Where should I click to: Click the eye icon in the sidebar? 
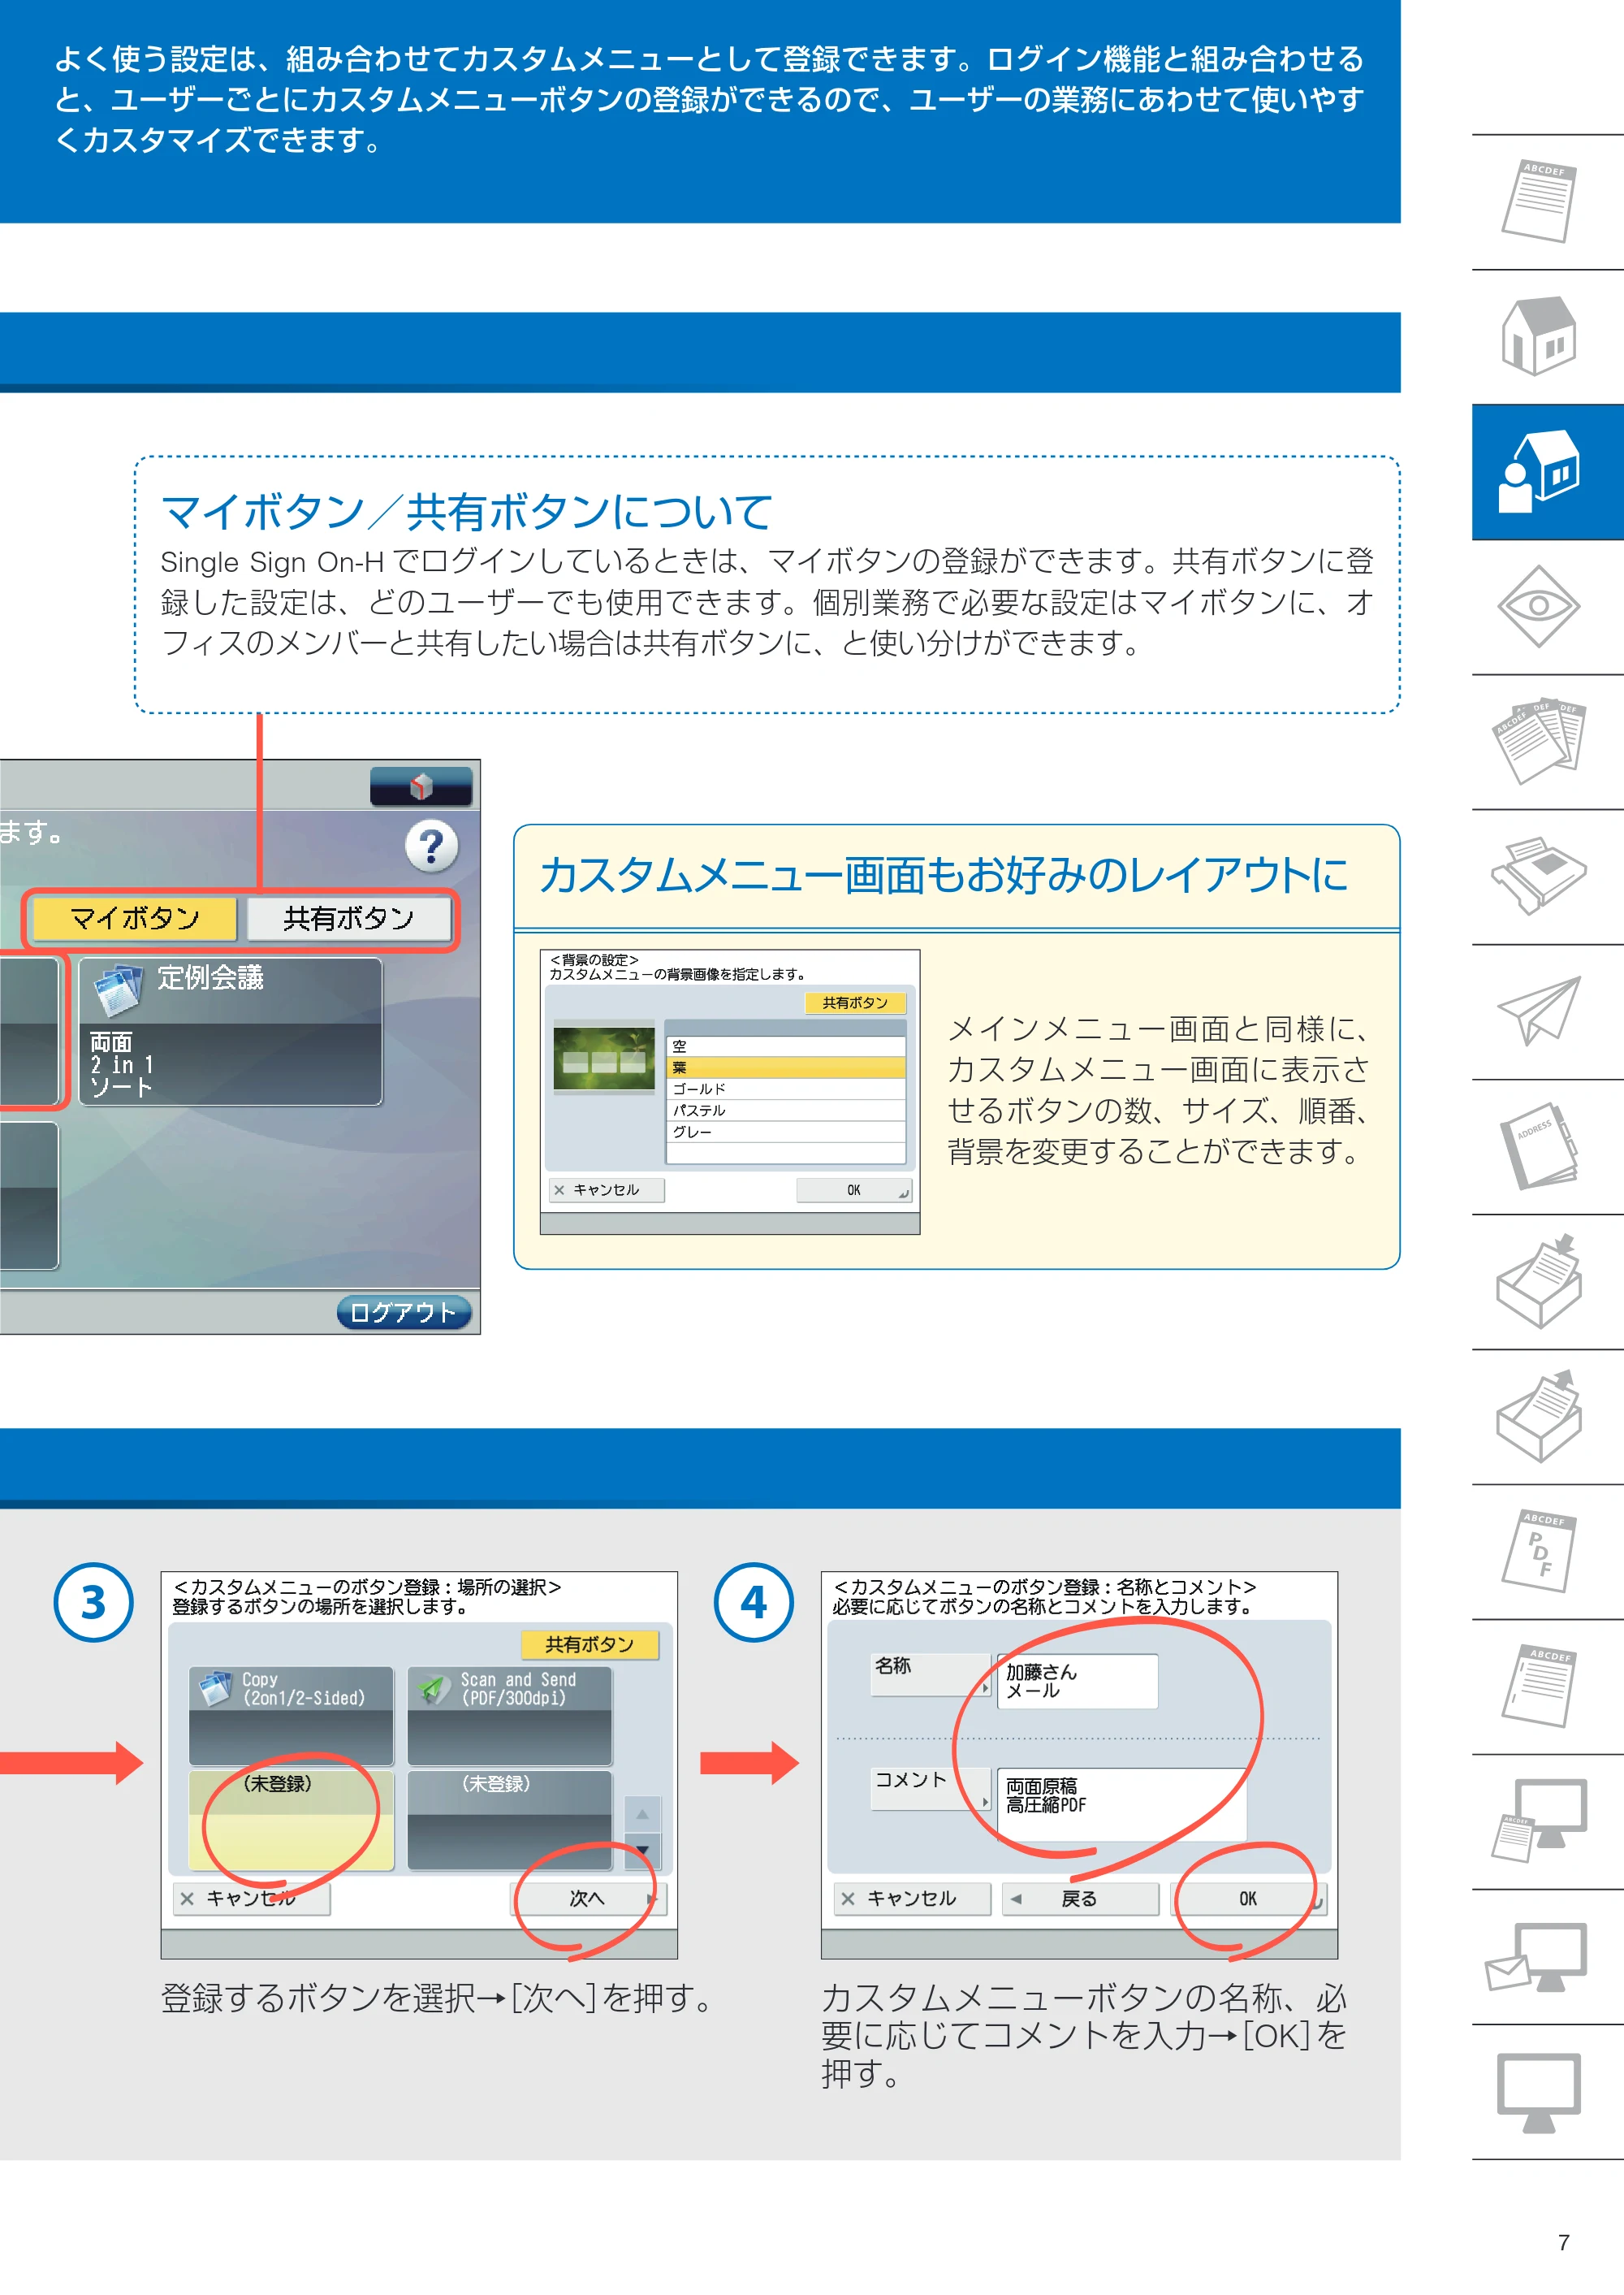coord(1539,606)
